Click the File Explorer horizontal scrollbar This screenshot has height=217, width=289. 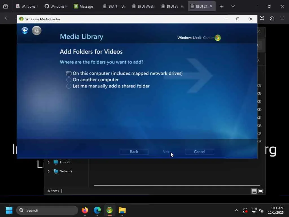pos(177,185)
